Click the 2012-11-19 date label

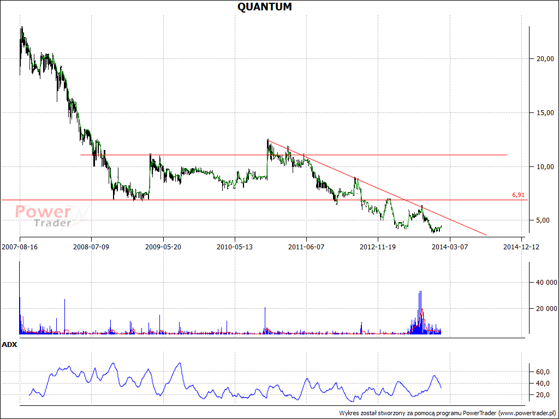pyautogui.click(x=378, y=247)
